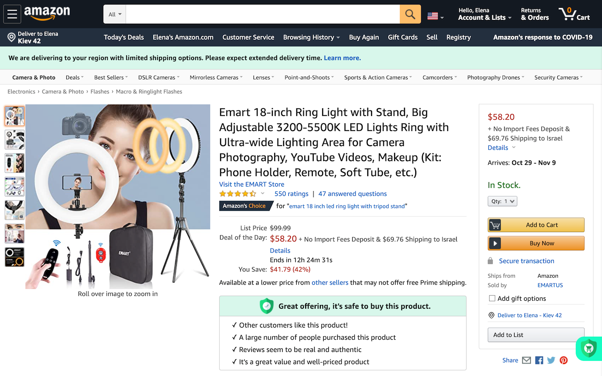Visit the EMART Store link

(x=252, y=184)
